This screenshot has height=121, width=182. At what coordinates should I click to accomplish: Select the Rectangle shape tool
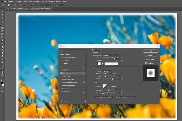tap(2, 69)
